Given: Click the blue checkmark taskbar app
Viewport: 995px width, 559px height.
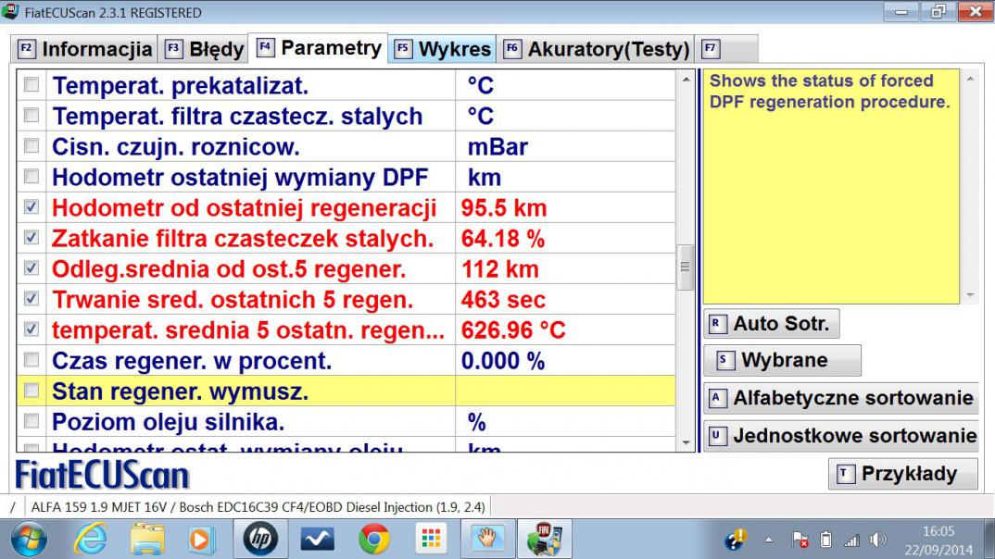Looking at the screenshot, I should [x=317, y=540].
